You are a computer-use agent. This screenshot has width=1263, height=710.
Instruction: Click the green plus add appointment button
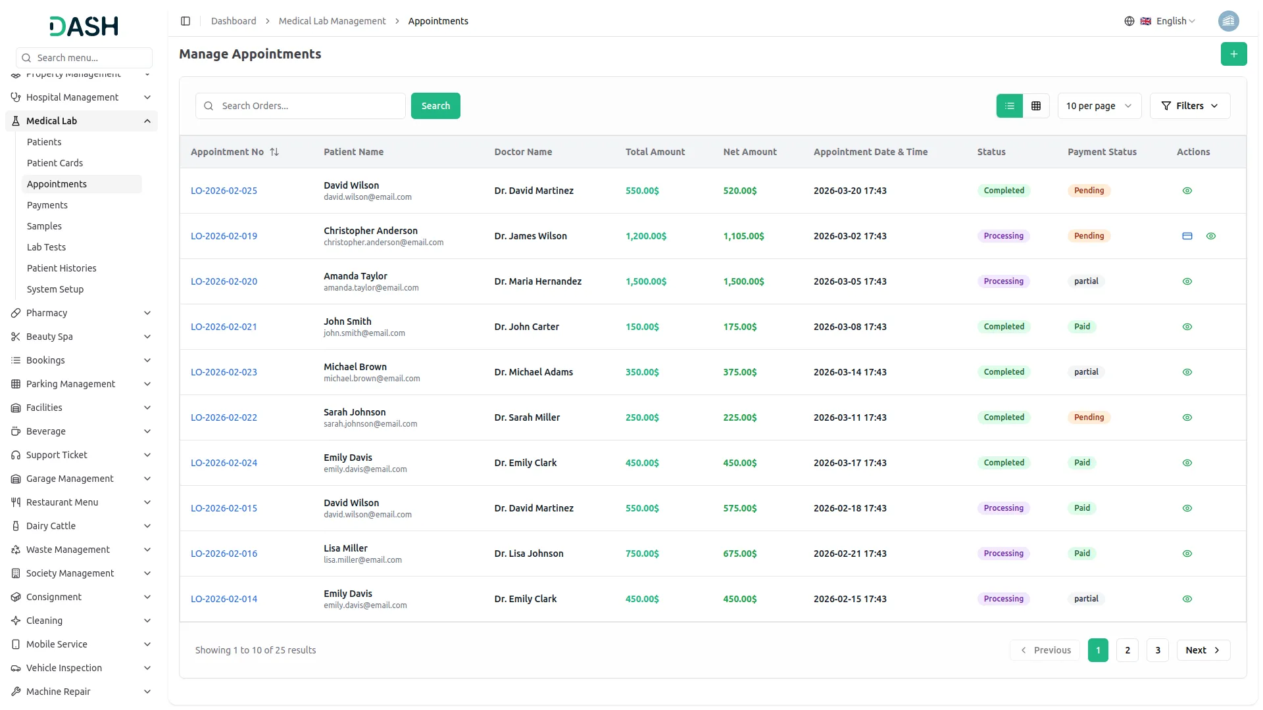tap(1233, 54)
